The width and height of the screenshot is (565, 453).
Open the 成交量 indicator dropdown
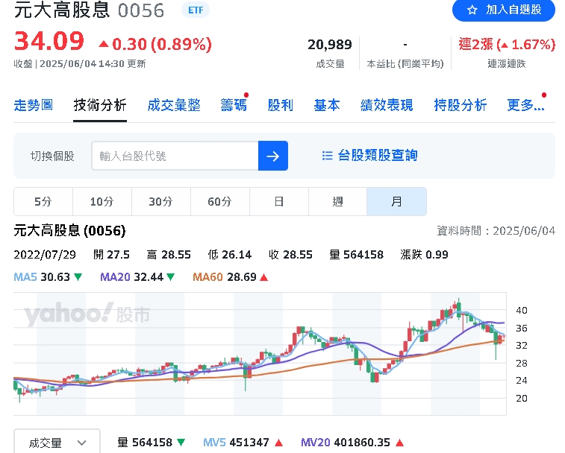point(57,442)
